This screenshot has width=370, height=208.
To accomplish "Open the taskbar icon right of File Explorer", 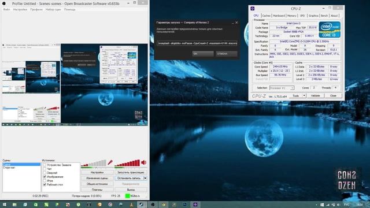I will [25, 205].
